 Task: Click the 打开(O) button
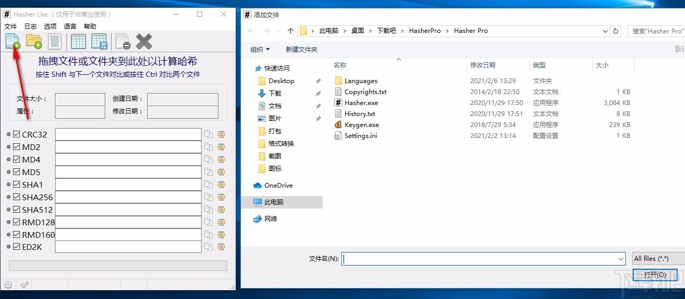(655, 275)
